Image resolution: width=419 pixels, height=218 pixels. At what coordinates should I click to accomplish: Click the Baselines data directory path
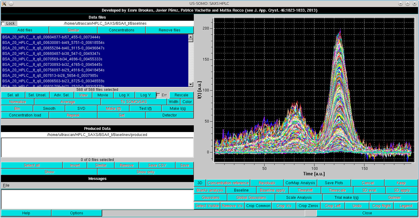pyautogui.click(x=105, y=23)
